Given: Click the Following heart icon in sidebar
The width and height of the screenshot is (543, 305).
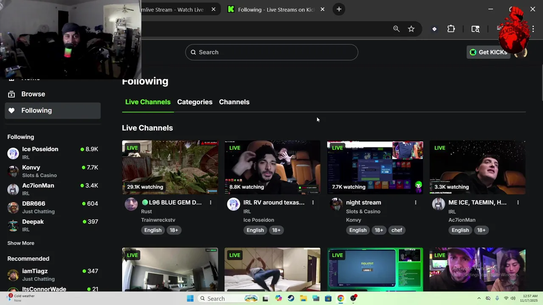Looking at the screenshot, I should [12, 111].
